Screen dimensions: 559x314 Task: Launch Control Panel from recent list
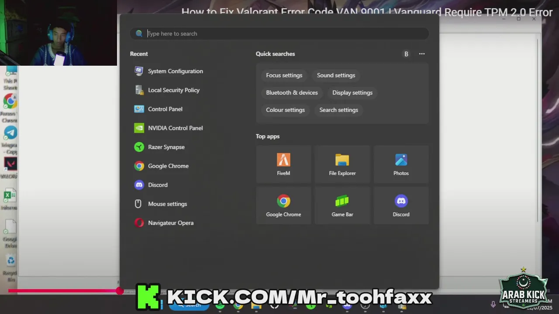pyautogui.click(x=159, y=109)
